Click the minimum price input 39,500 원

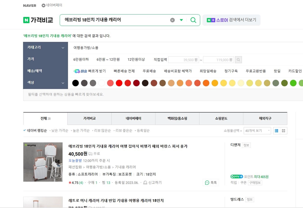point(184,60)
